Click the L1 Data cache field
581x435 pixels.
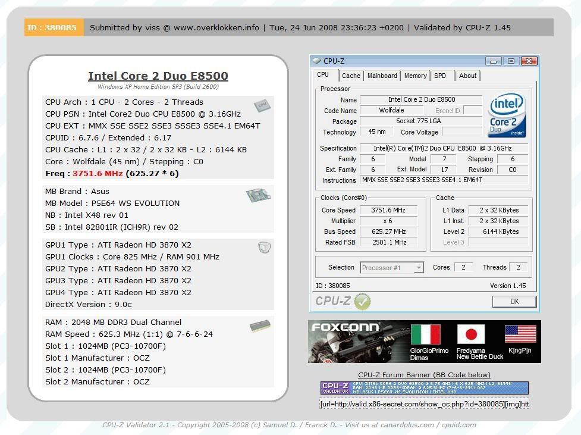(498, 210)
